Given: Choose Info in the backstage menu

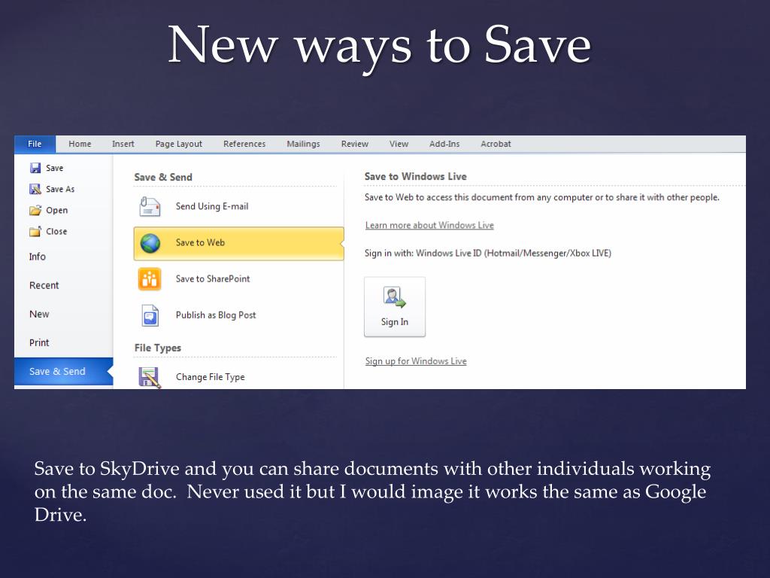Looking at the screenshot, I should tap(38, 257).
